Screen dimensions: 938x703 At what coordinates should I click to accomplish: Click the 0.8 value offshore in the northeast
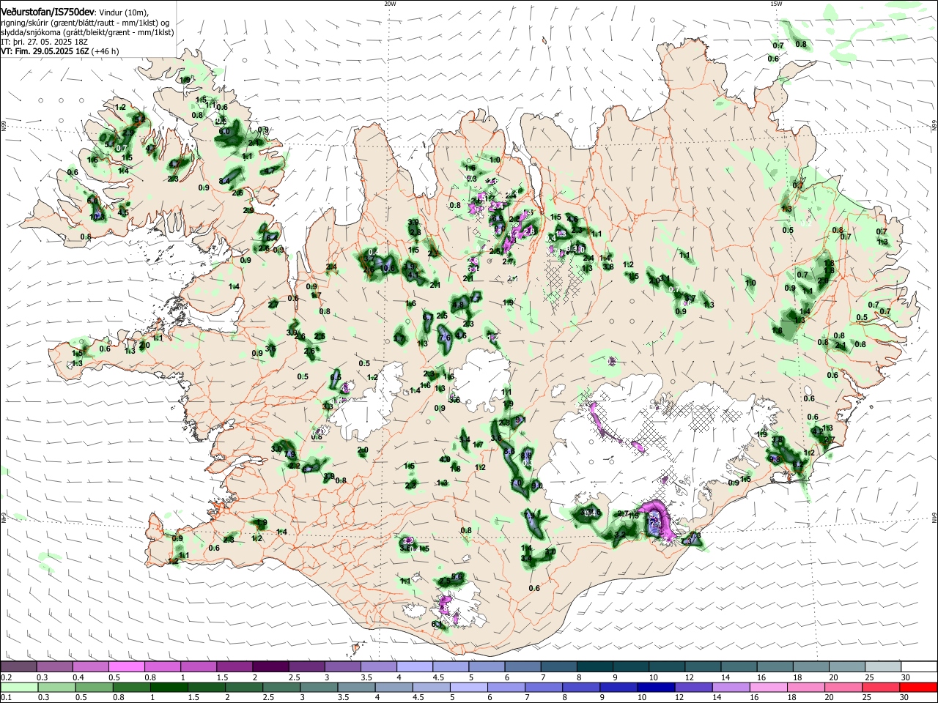pyautogui.click(x=801, y=44)
